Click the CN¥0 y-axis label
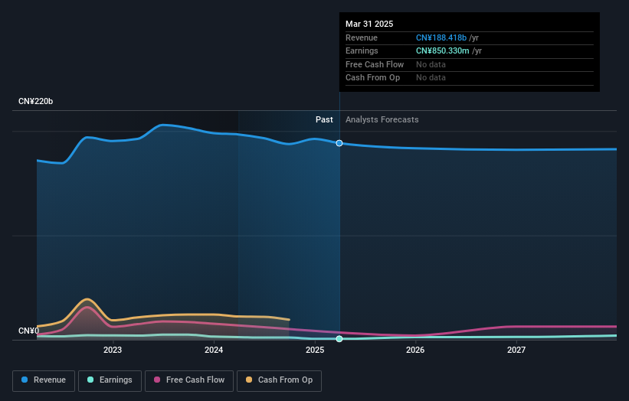Viewport: 629px width, 401px height. pos(29,331)
